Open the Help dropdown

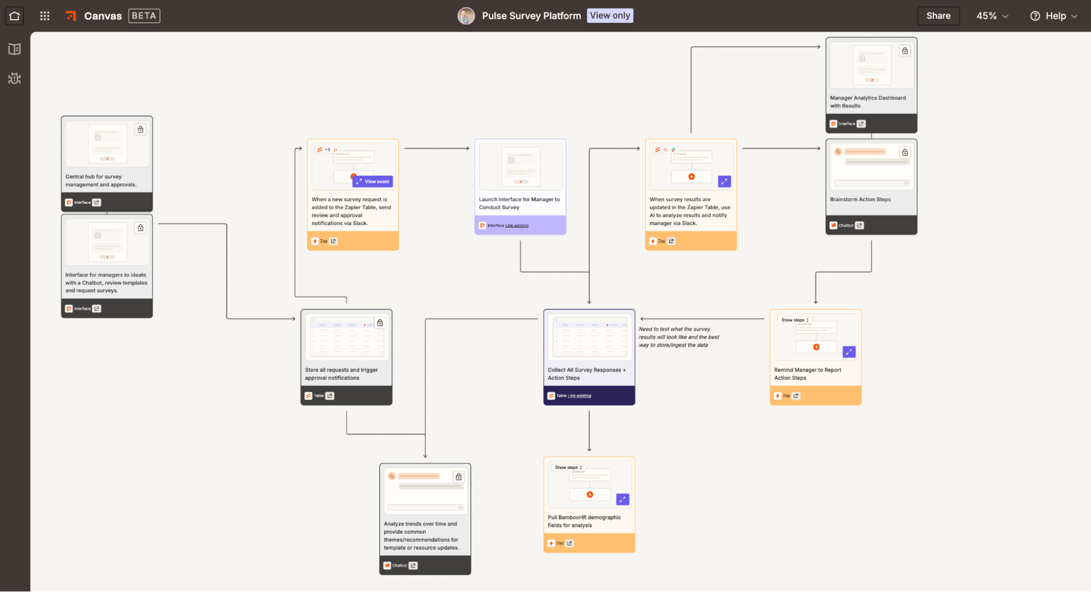(1054, 16)
